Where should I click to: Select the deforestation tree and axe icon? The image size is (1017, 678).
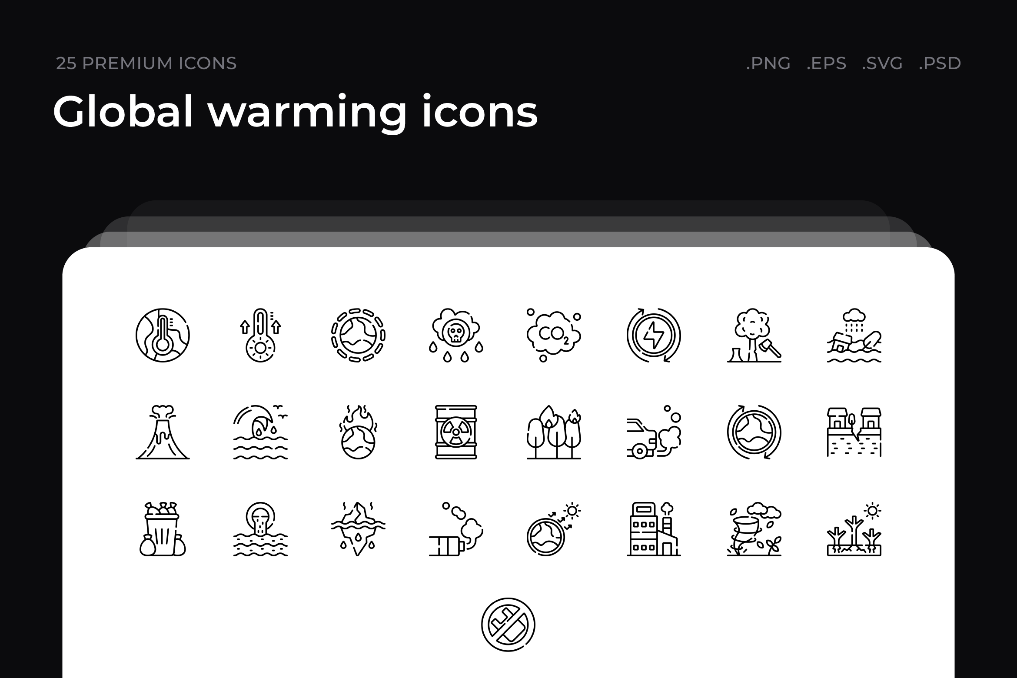coord(754,335)
